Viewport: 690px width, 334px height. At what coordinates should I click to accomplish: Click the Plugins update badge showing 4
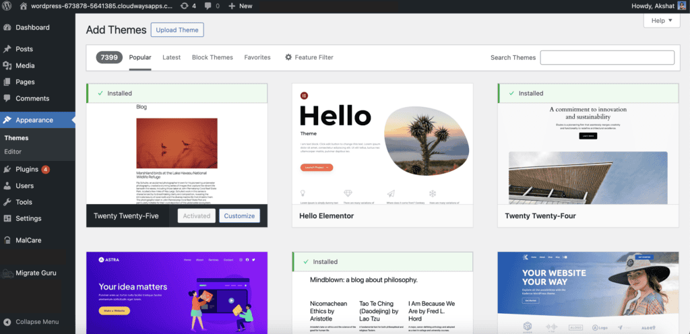click(45, 169)
